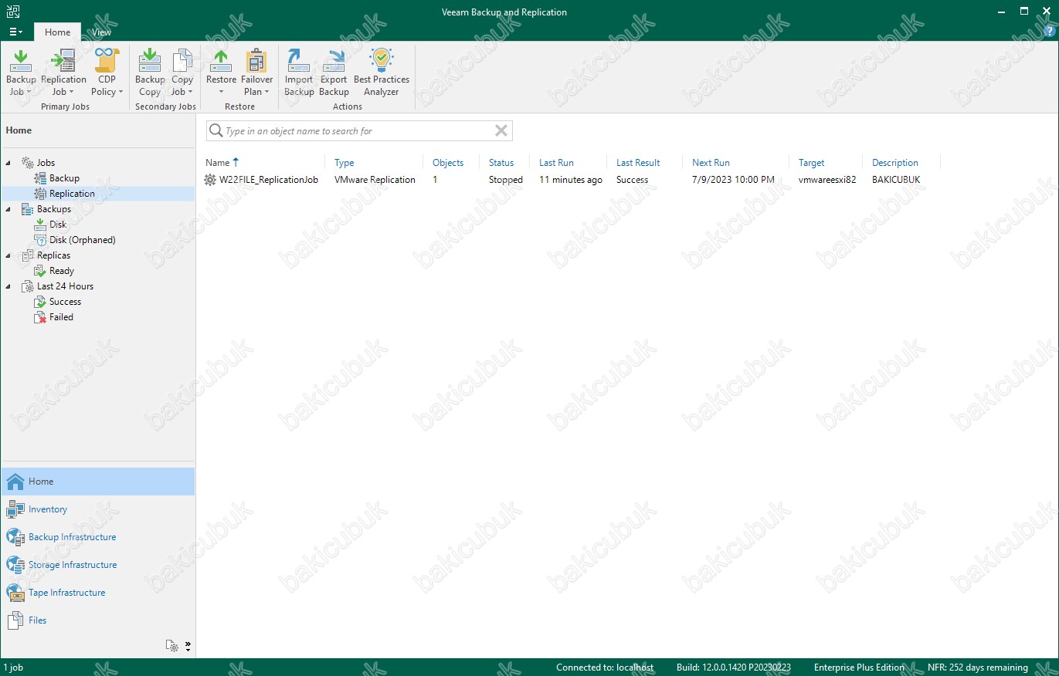Sort by the Next Run column
The width and height of the screenshot is (1059, 676).
tap(711, 163)
